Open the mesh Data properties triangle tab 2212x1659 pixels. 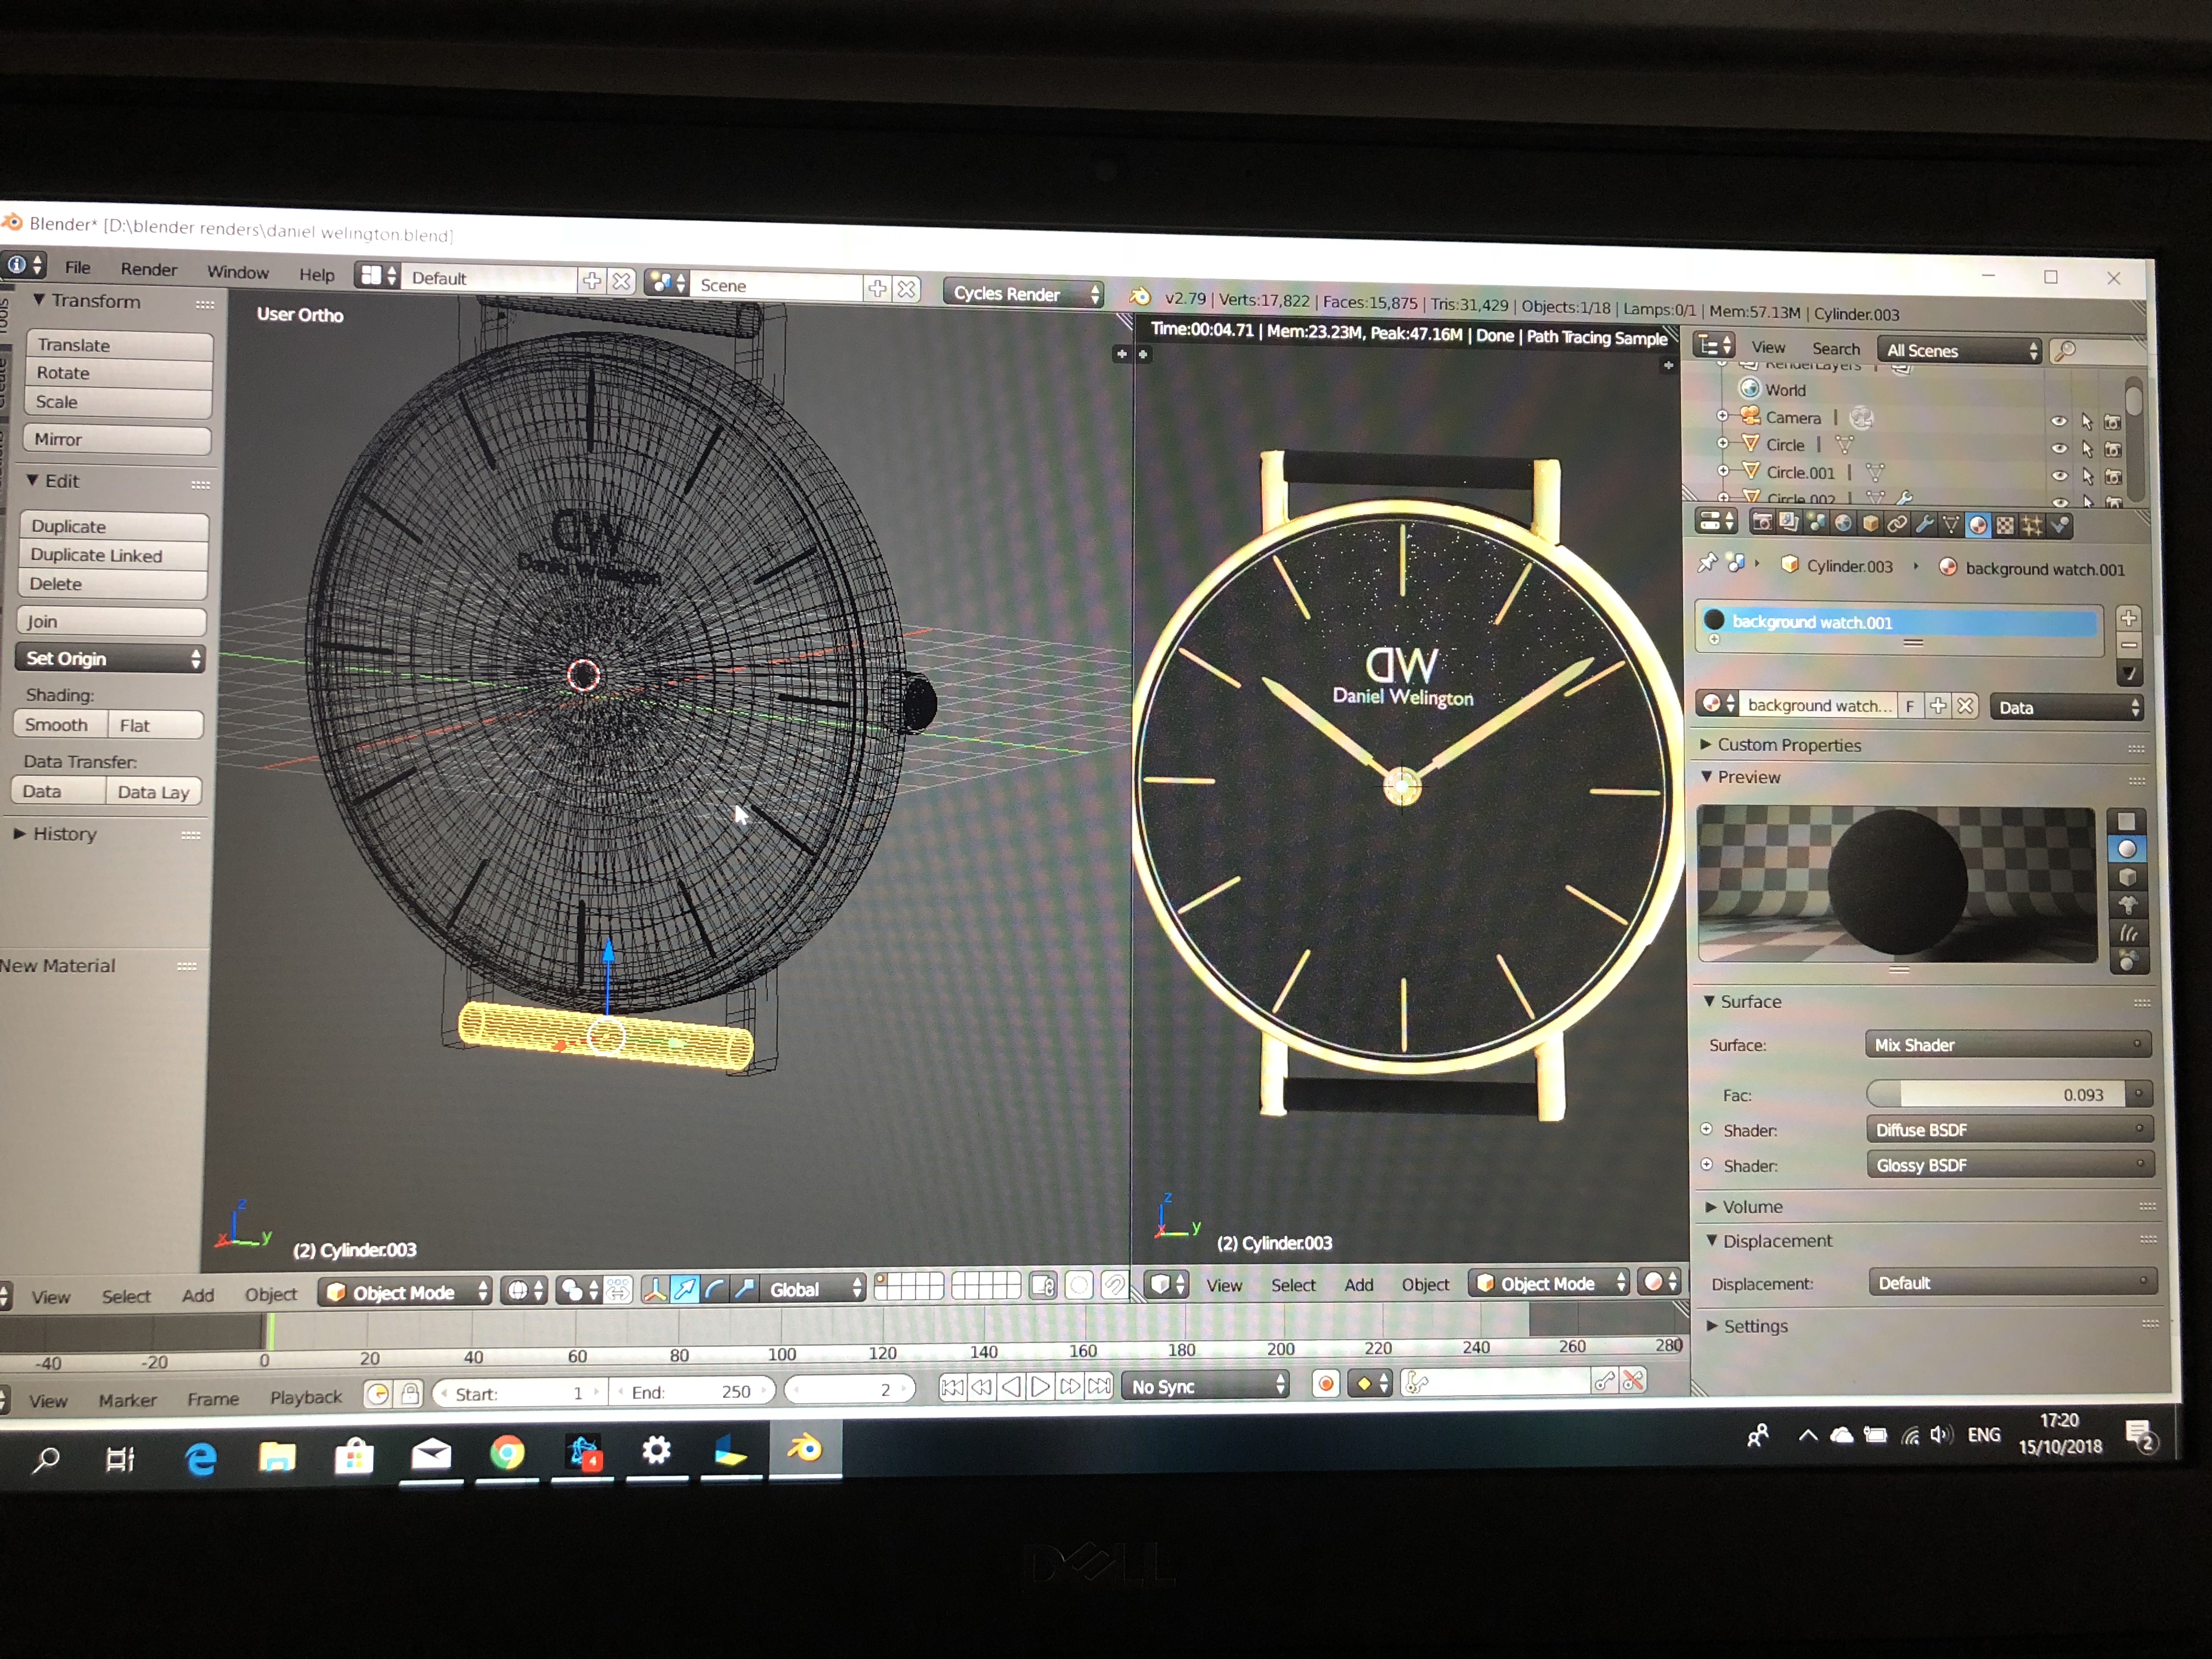click(1951, 525)
